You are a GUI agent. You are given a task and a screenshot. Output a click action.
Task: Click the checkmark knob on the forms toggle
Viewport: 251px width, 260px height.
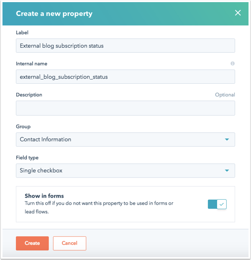point(222,204)
